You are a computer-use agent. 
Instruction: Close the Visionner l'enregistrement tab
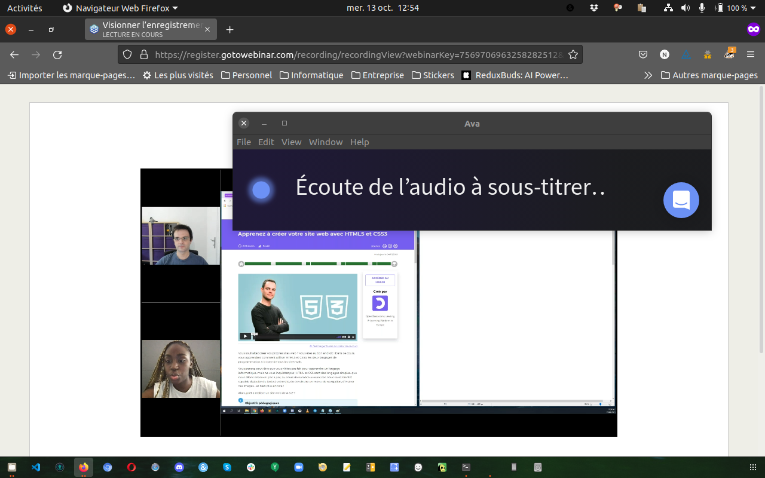coord(207,29)
